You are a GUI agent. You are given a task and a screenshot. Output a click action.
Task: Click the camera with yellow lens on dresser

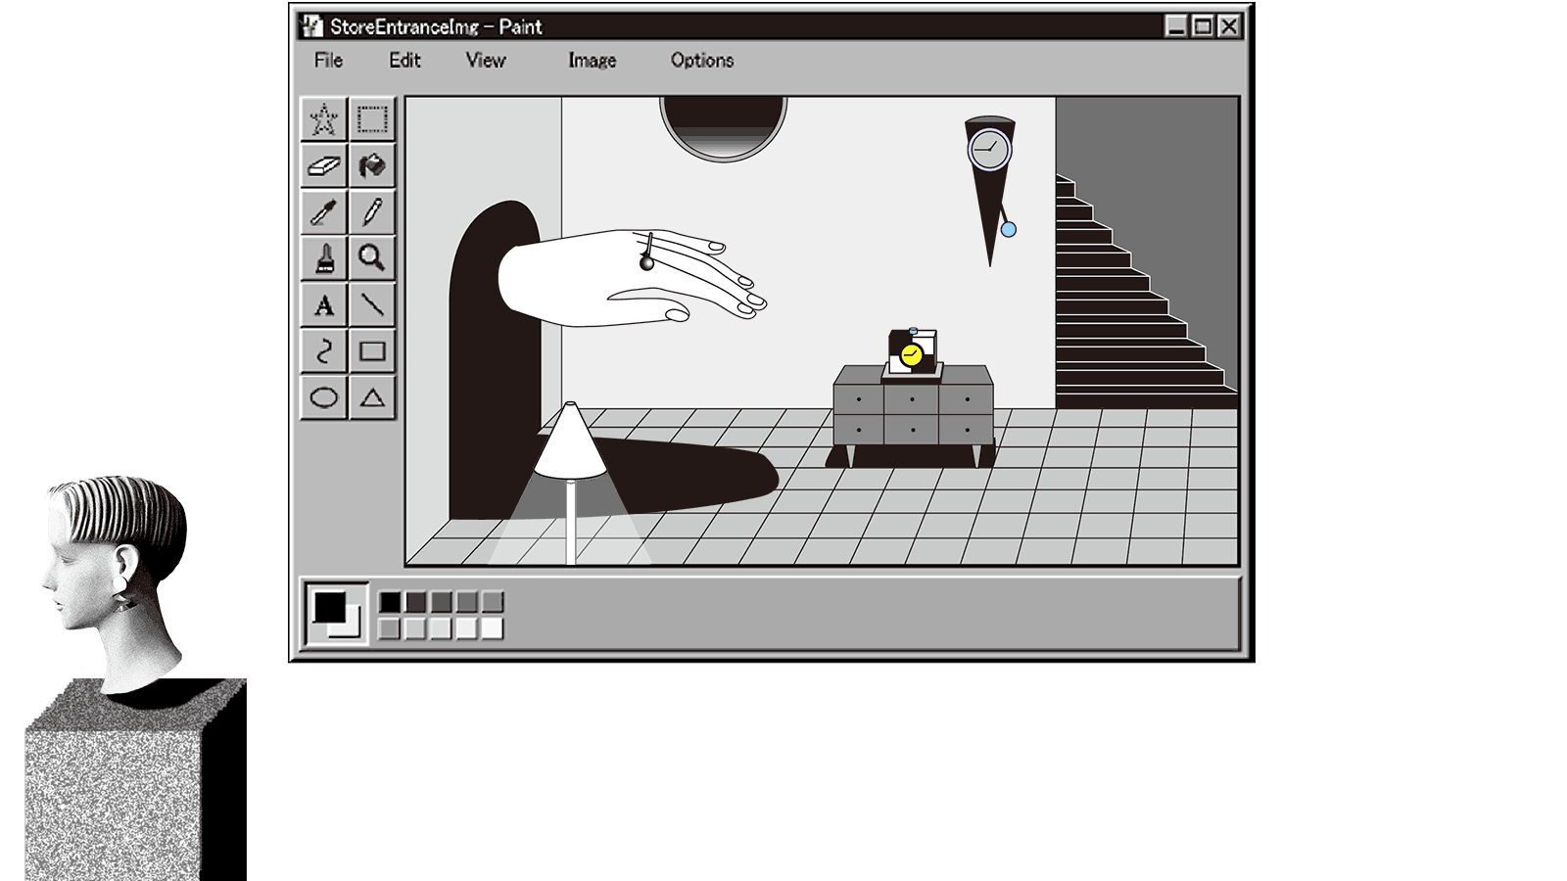[913, 353]
